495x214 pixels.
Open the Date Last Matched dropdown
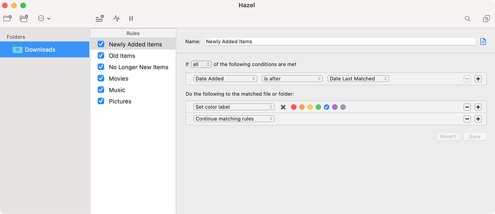358,79
